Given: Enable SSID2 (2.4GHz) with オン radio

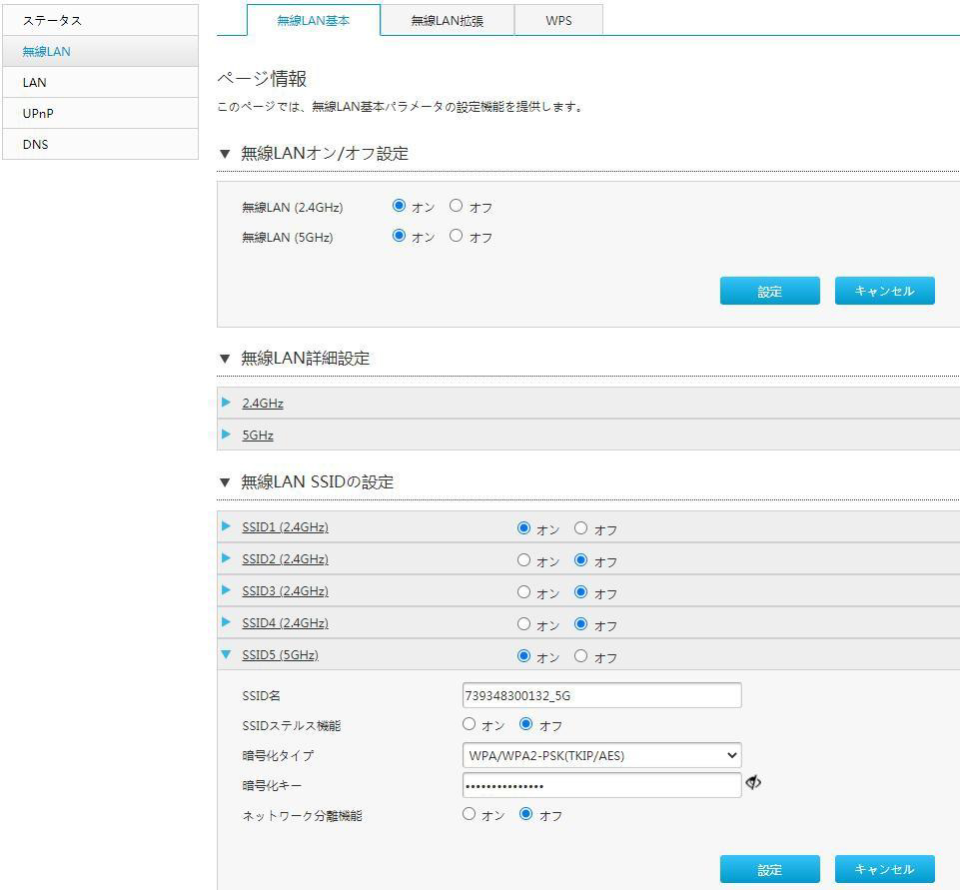Looking at the screenshot, I should (524, 559).
